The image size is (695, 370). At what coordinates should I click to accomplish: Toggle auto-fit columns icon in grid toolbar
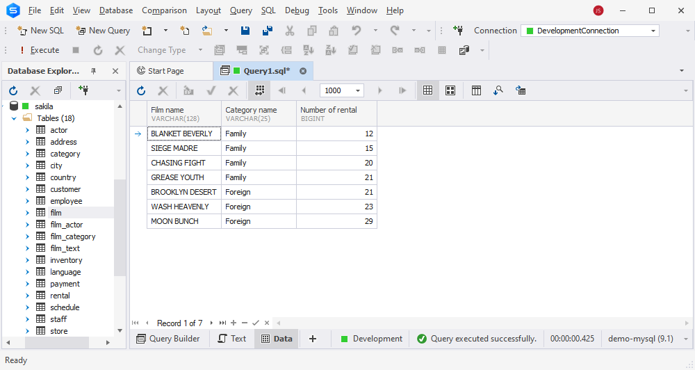click(260, 90)
